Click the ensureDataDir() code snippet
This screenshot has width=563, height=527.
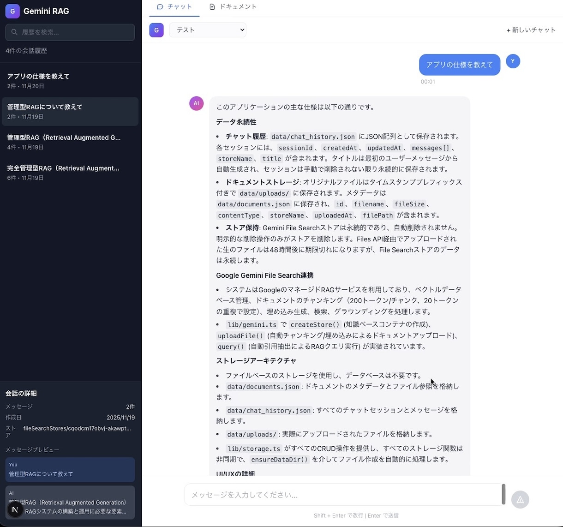pos(279,460)
